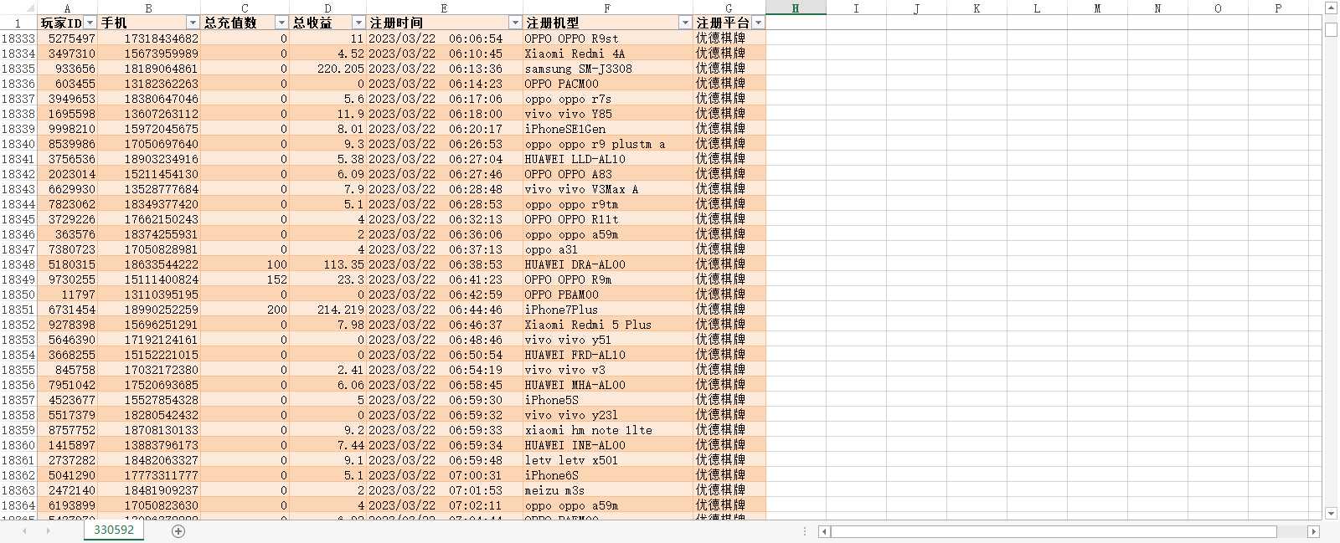Select the 330592 sheet tab

pos(114,530)
